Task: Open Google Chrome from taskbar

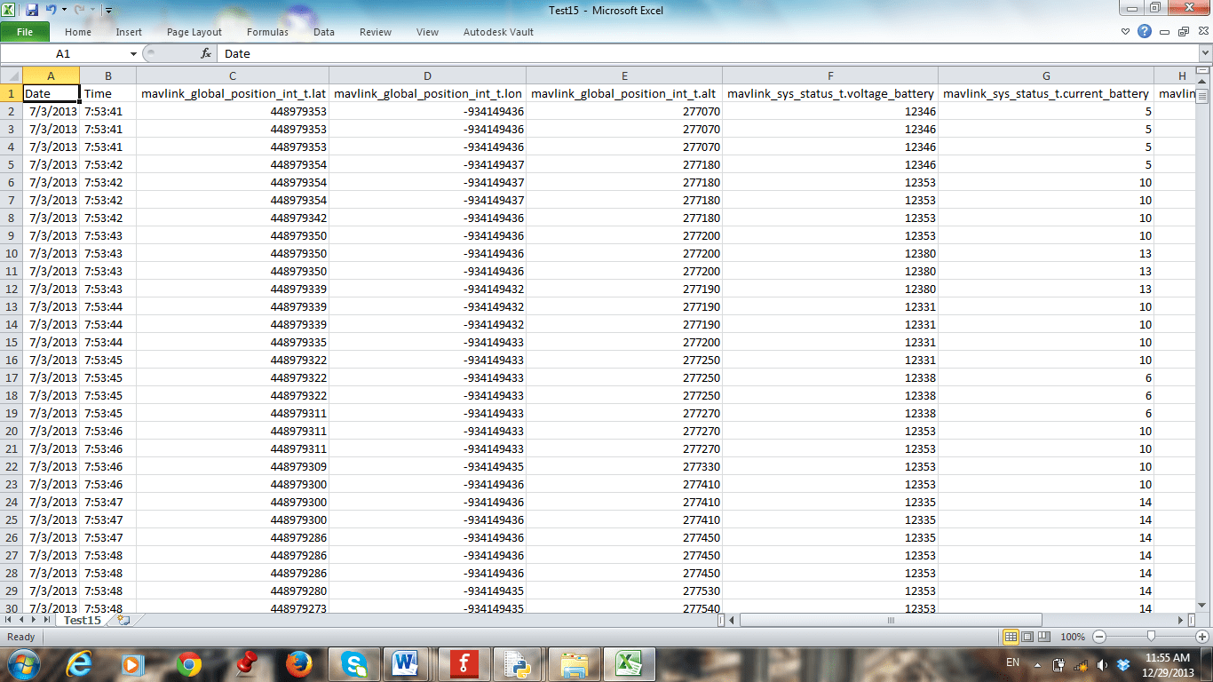Action: [x=188, y=663]
